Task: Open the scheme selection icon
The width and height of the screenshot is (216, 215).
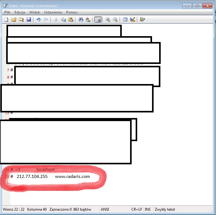Action: click(x=125, y=19)
